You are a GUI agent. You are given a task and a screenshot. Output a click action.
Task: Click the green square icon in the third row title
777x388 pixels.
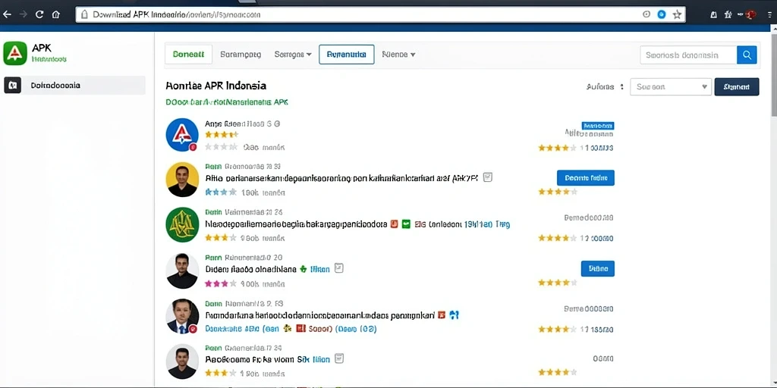(407, 224)
